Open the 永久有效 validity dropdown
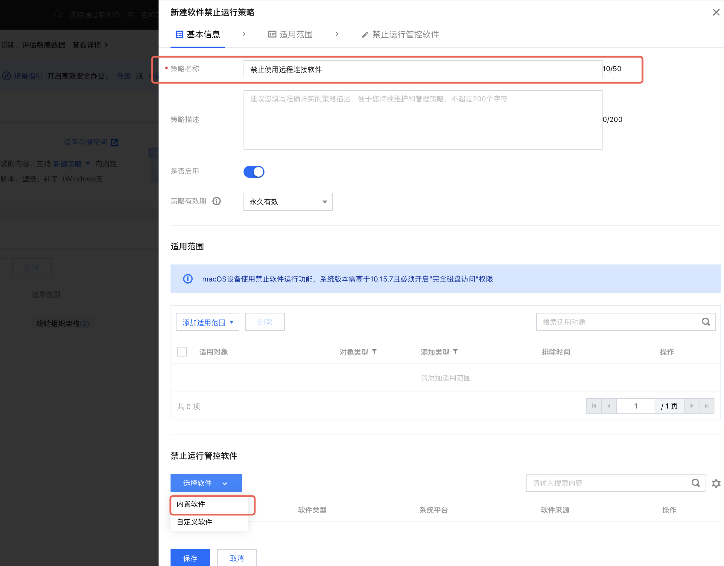The image size is (724, 566). (x=287, y=201)
